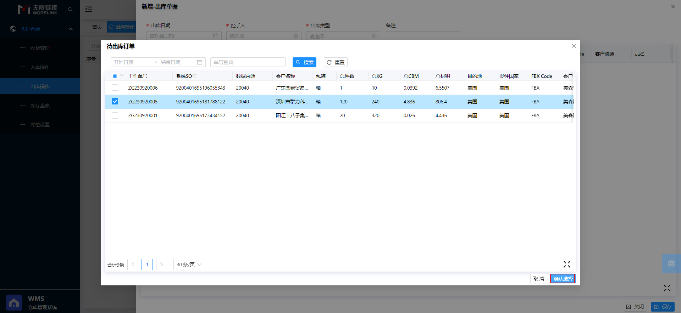The image size is (681, 313).
Task: Check the row ZG230920006 checkbox
Action: (x=115, y=87)
